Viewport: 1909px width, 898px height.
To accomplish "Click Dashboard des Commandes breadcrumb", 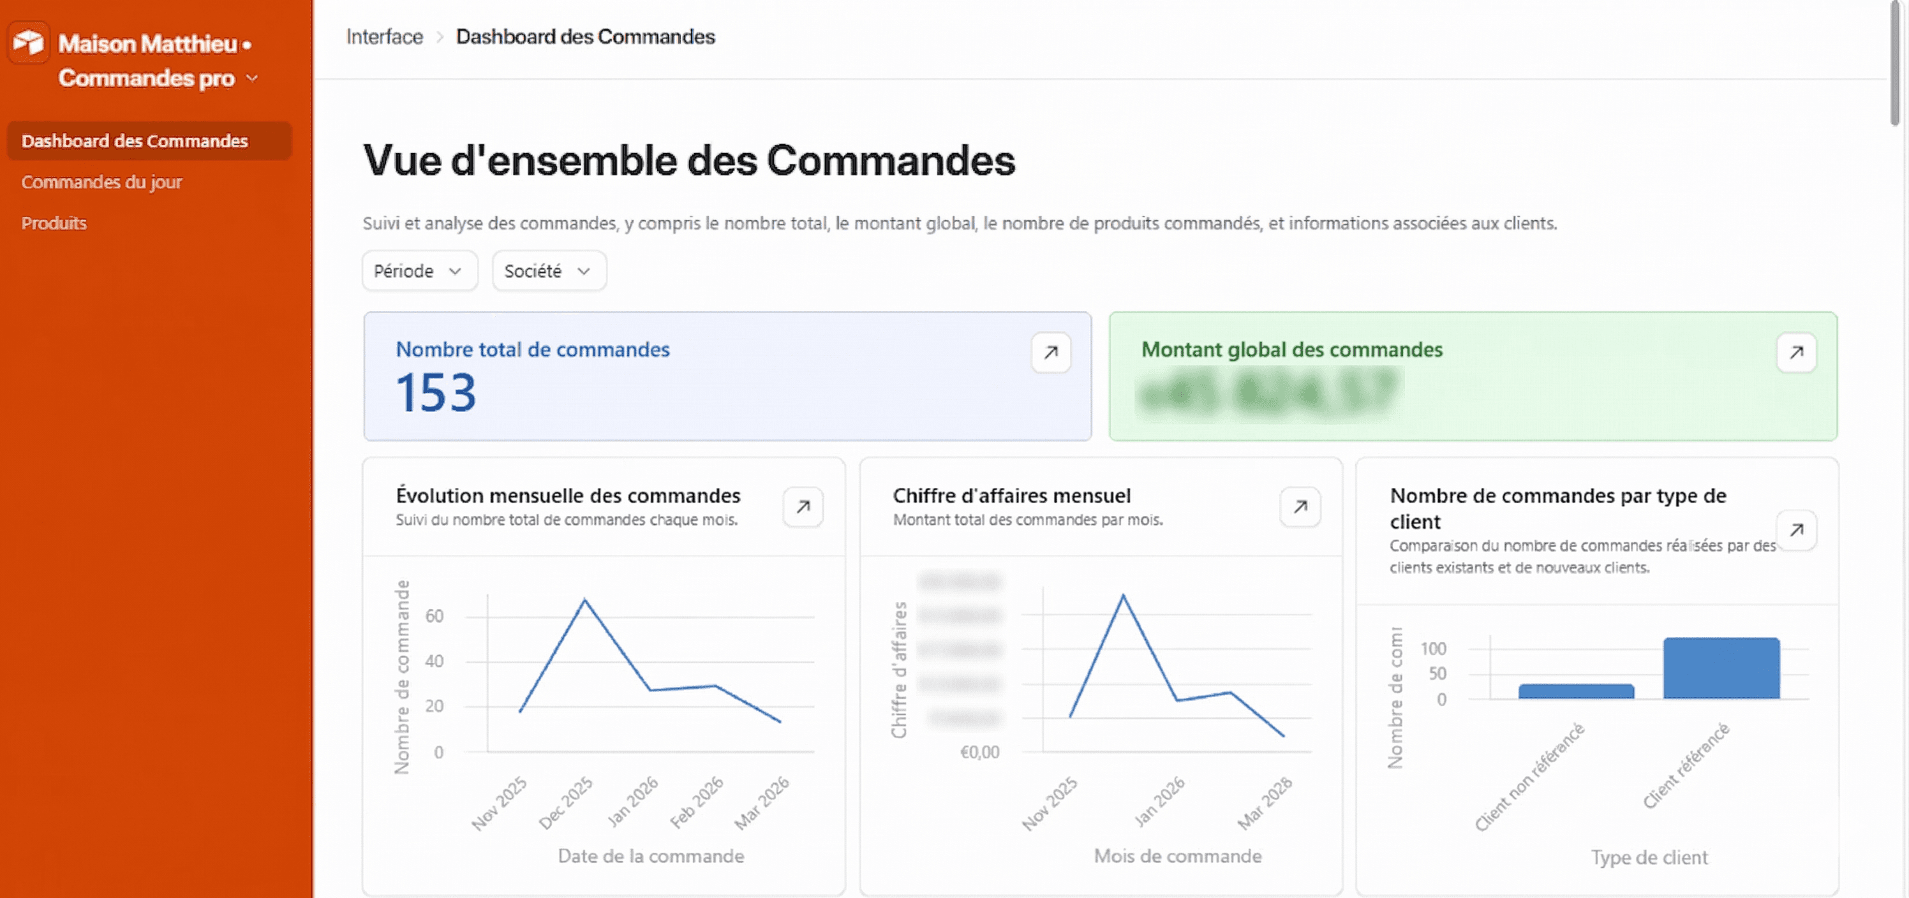I will tap(584, 36).
